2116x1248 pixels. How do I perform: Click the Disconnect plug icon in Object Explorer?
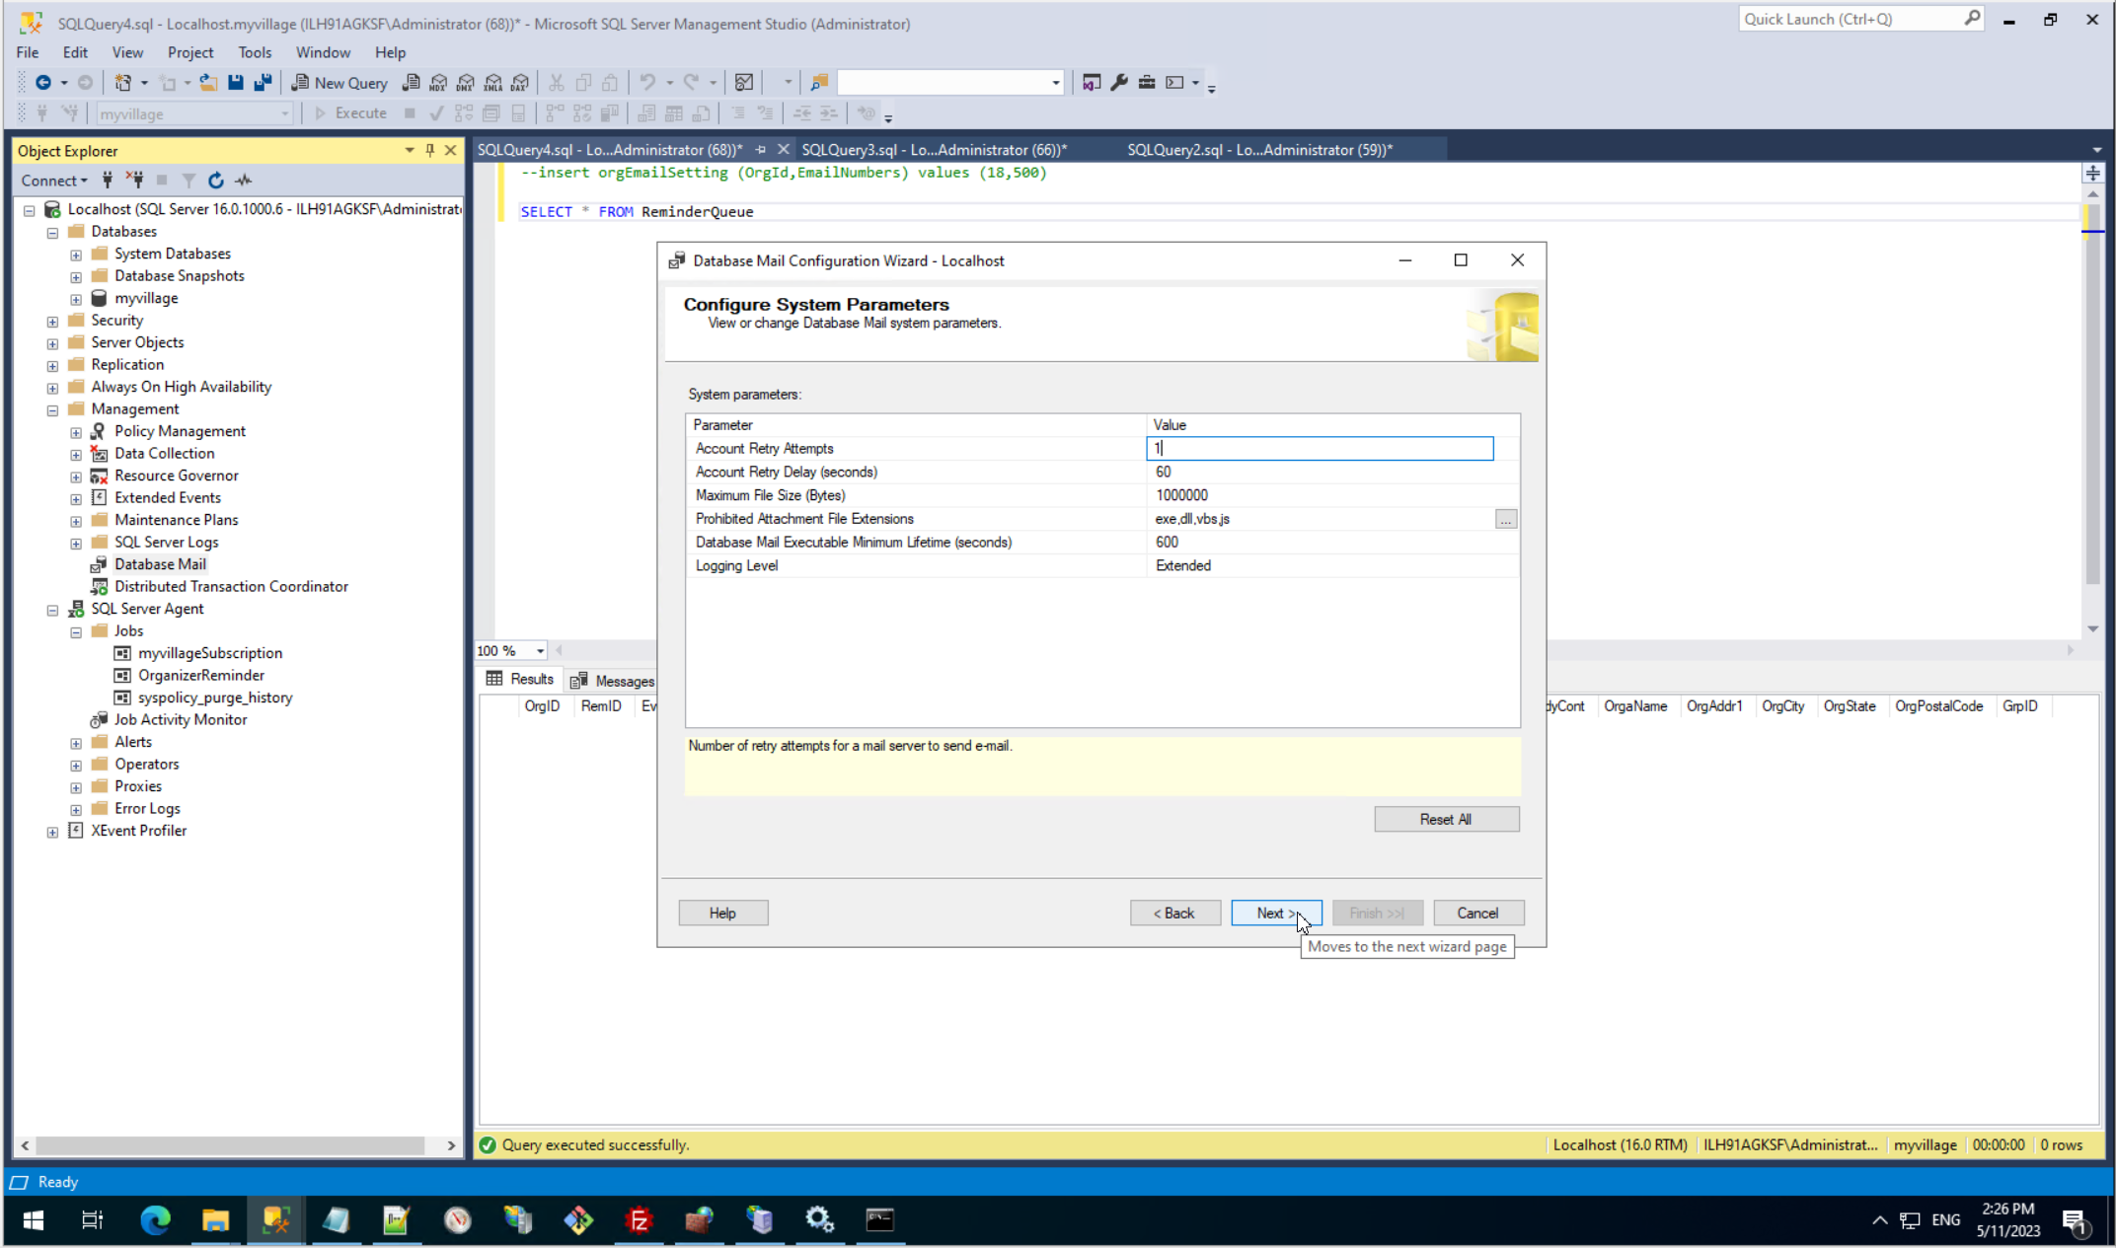(136, 181)
